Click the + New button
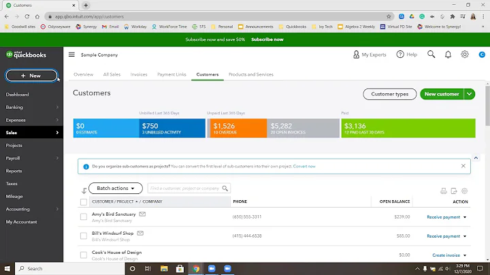The image size is (490, 275). pyautogui.click(x=31, y=76)
